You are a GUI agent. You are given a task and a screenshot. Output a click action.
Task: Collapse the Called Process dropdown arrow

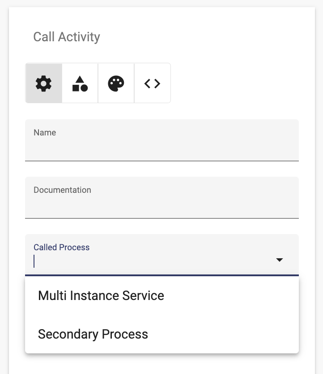pos(280,260)
